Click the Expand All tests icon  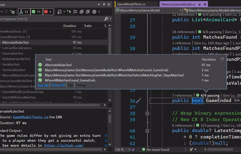(x=82, y=12)
